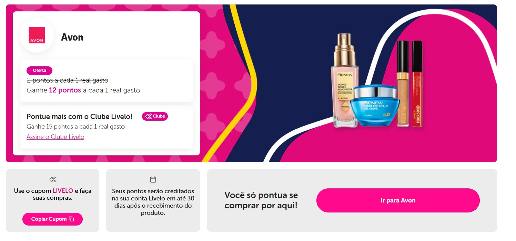The height and width of the screenshot is (241, 516).
Task: Click the highlighted LIVELO coupon code text
Action: pyautogui.click(x=63, y=190)
